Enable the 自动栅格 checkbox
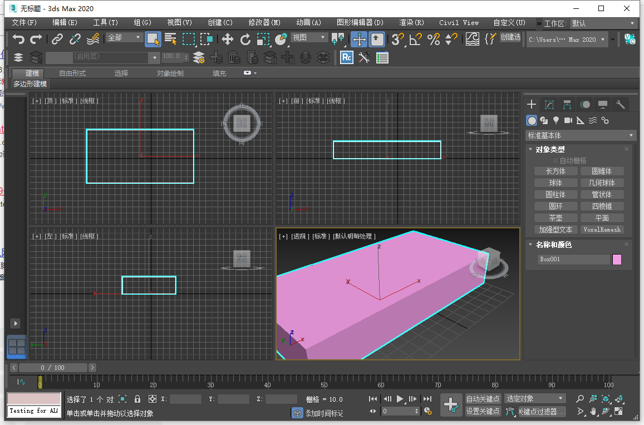Viewport: 644px width, 425px height. click(555, 160)
